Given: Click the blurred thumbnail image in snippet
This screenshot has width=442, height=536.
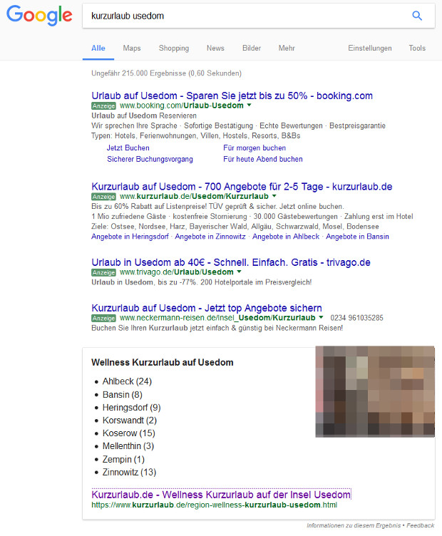Looking at the screenshot, I should (x=374, y=391).
